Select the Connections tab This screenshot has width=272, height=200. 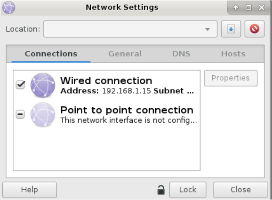coord(51,54)
